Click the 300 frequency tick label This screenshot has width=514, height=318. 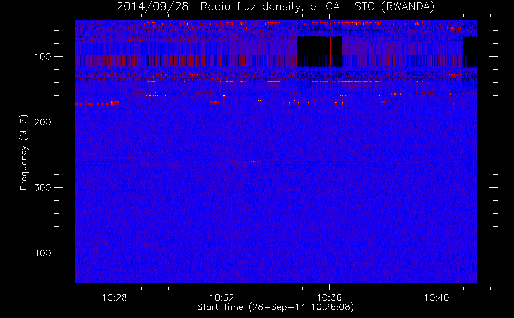pos(43,188)
